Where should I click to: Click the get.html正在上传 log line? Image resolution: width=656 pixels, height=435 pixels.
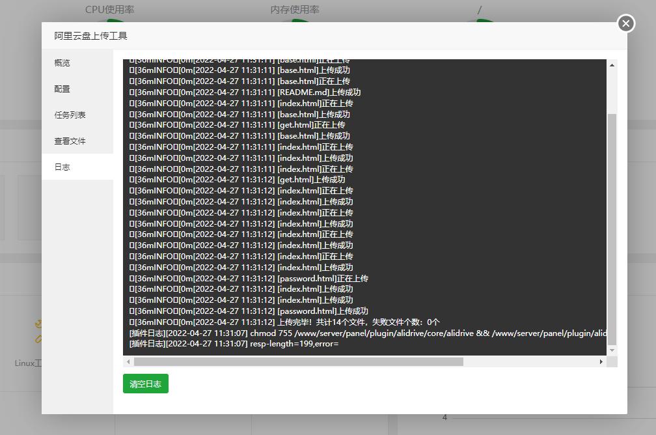237,125
